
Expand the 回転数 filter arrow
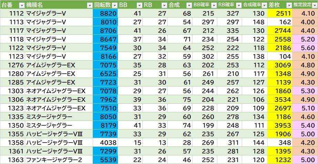114,5
